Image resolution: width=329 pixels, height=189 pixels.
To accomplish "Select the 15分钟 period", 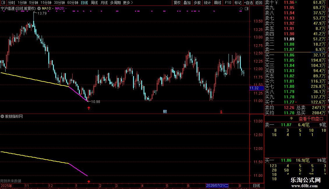I will (x=46, y=3).
